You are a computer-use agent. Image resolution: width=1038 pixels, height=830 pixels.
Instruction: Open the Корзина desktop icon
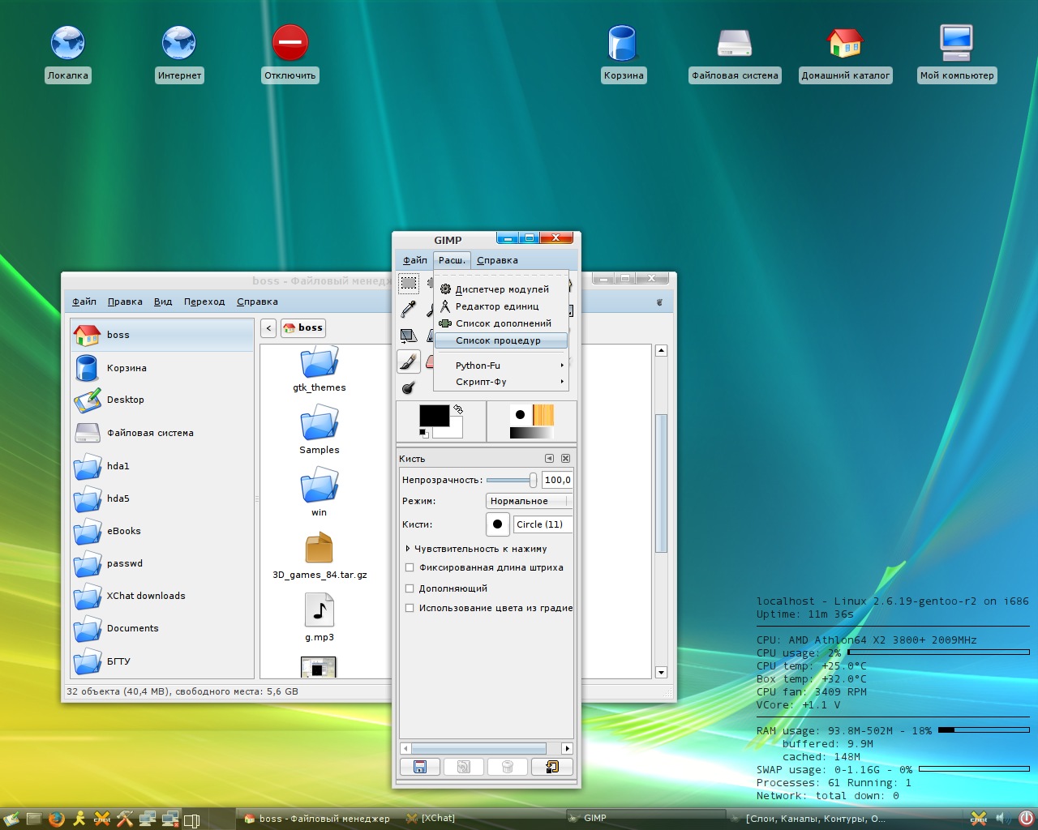pyautogui.click(x=624, y=53)
